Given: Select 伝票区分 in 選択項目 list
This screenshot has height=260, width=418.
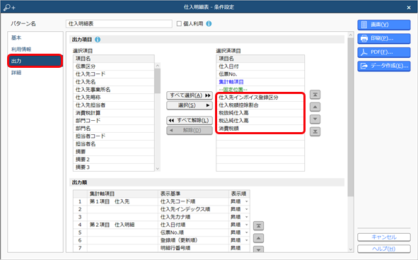Looking at the screenshot, I should [x=114, y=66].
